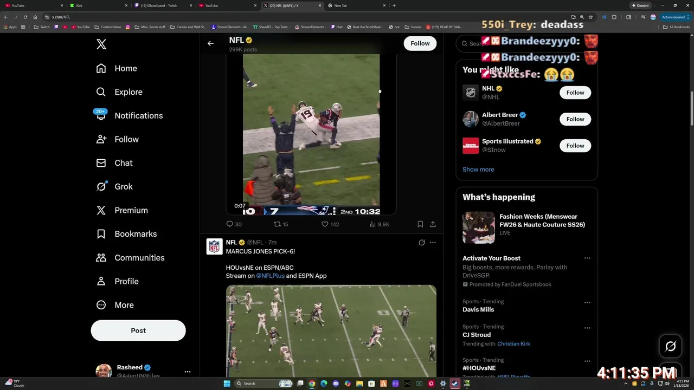Screen dimensions: 694x390
Task: Open NFL avatar on Marcus Jones post
Action: click(215, 246)
